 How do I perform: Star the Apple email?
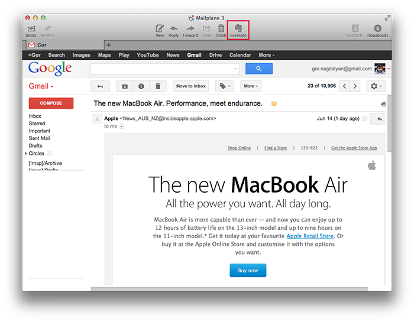(365, 118)
